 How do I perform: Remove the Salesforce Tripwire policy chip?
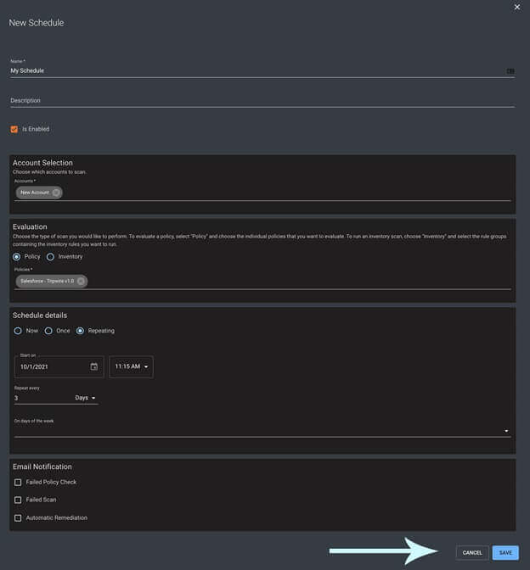pyautogui.click(x=81, y=281)
